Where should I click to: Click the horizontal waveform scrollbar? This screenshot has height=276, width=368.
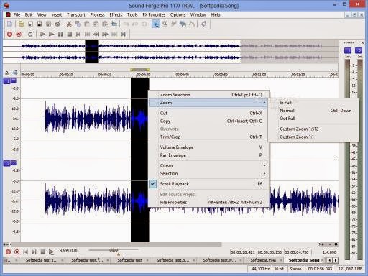117,244
